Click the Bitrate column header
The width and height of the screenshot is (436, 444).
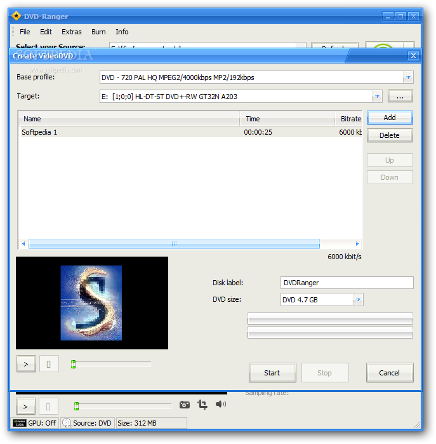click(x=348, y=119)
